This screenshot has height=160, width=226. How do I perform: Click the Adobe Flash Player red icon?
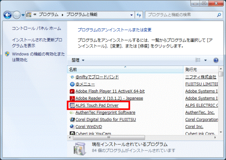(x=72, y=91)
